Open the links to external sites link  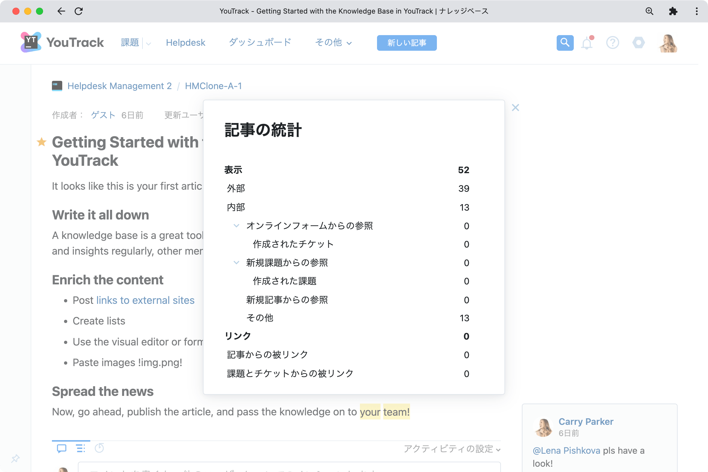click(145, 300)
